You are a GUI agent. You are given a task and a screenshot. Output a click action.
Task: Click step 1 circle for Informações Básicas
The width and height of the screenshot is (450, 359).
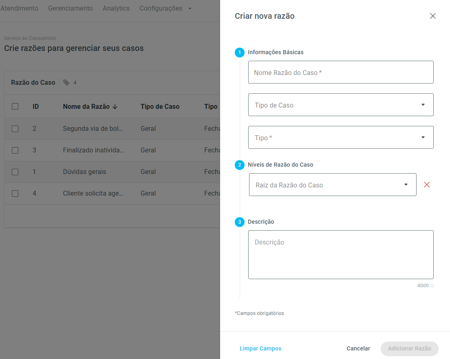pyautogui.click(x=239, y=53)
